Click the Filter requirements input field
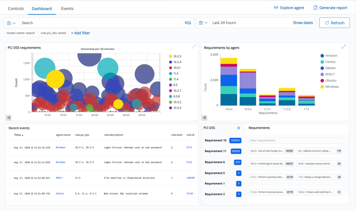The height and width of the screenshot is (211, 356). coord(295,141)
